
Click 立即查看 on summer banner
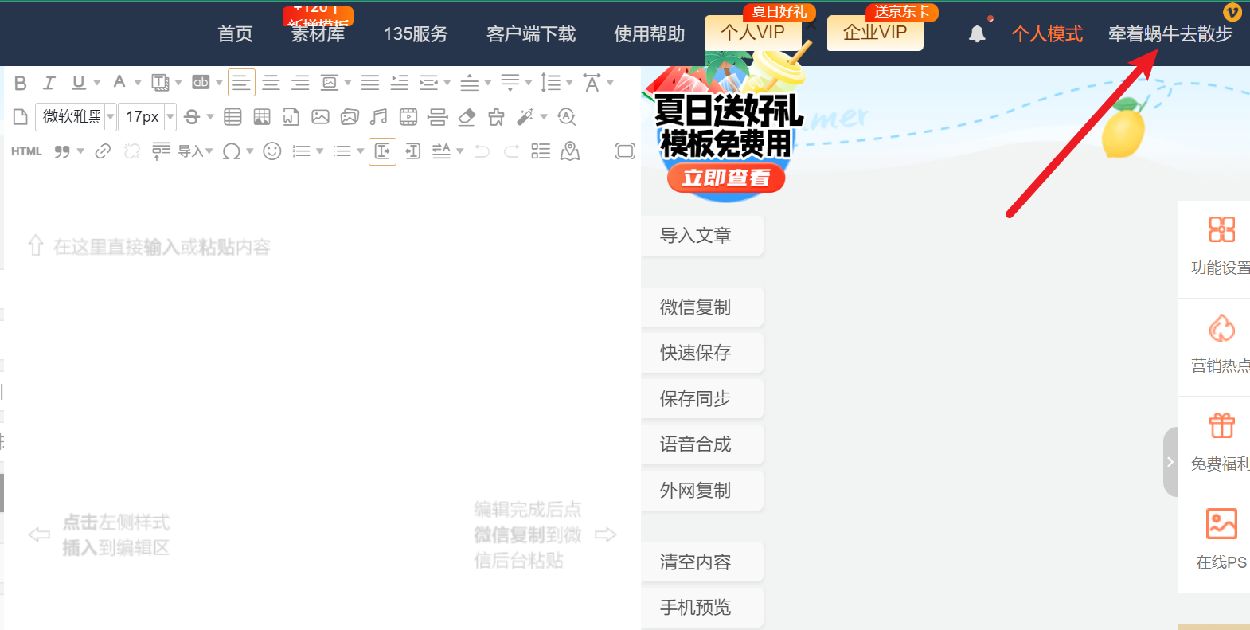[x=726, y=178]
